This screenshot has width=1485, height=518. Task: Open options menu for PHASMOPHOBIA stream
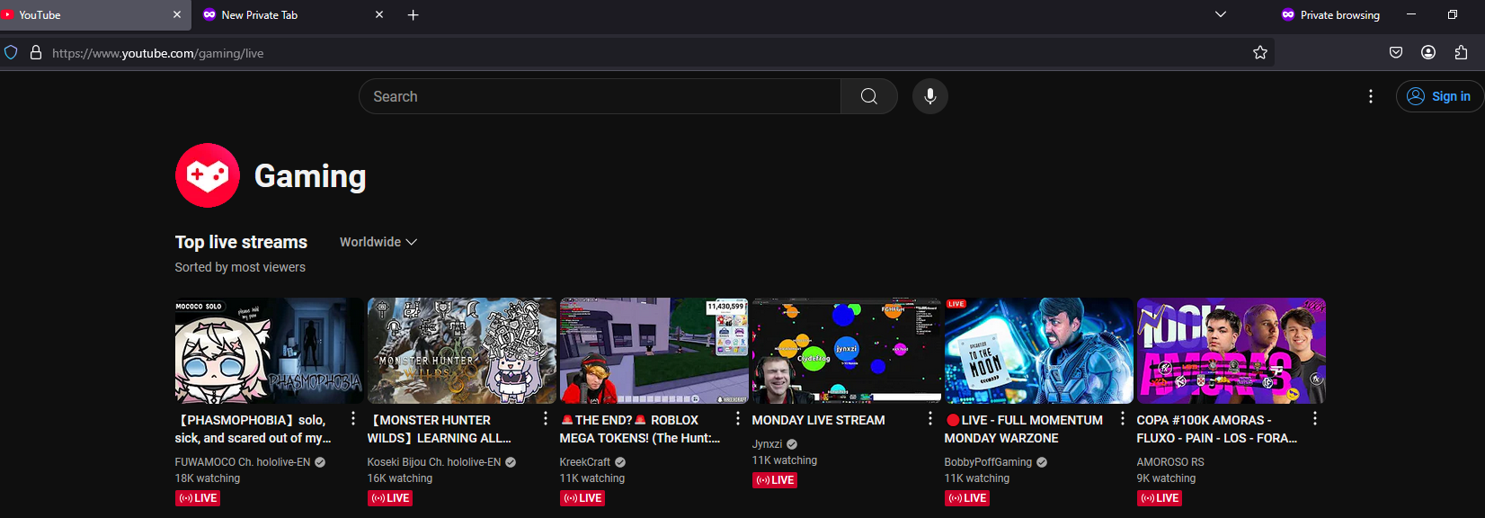click(353, 418)
